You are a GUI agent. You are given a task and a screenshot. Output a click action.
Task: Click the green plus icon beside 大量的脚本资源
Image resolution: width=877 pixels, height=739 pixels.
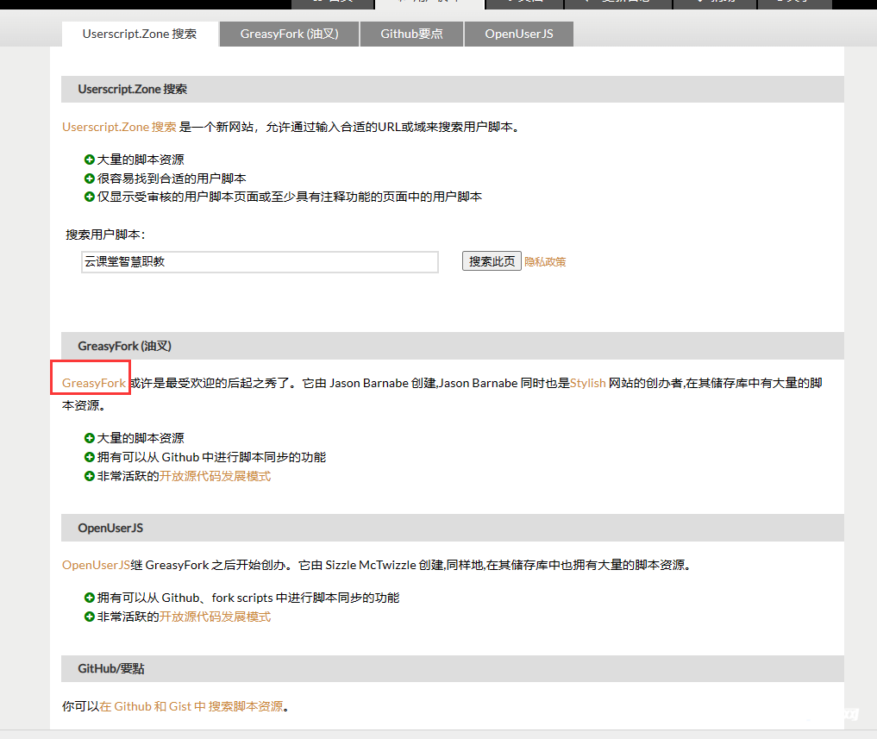[89, 160]
